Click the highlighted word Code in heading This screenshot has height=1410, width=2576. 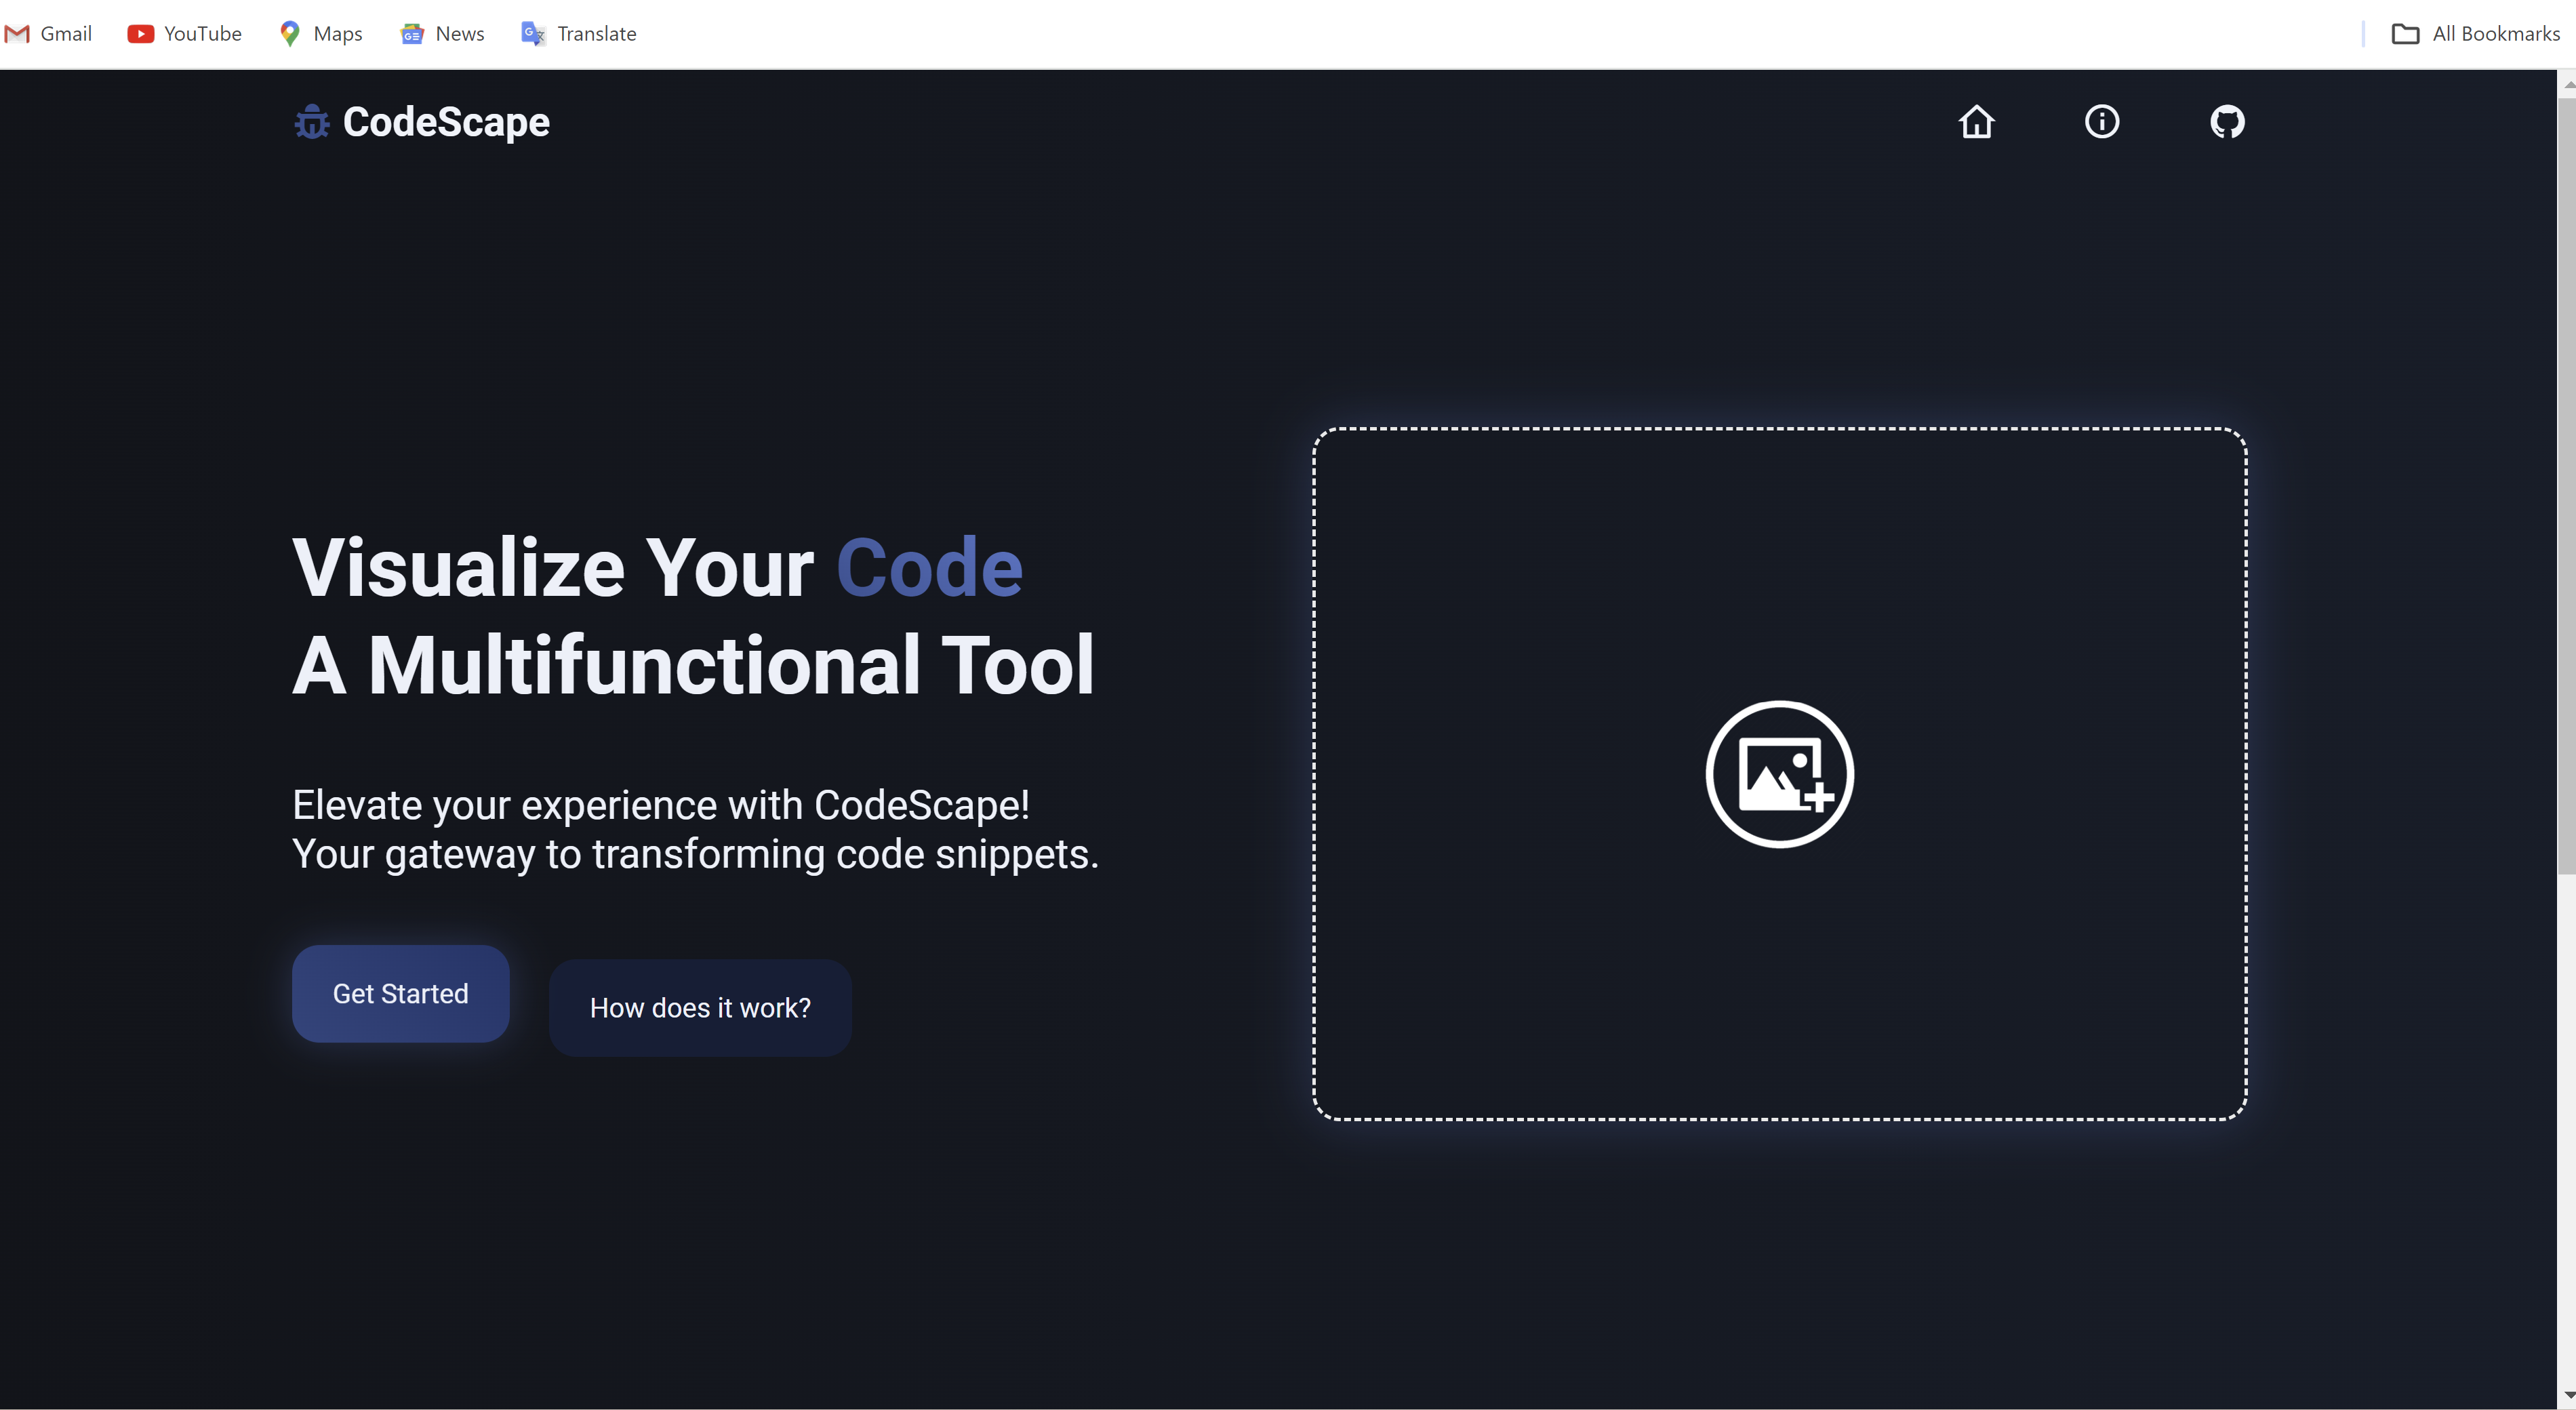coord(929,568)
